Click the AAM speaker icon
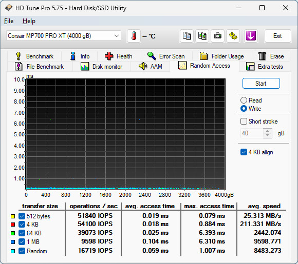298x264 pixels. pyautogui.click(x=143, y=66)
